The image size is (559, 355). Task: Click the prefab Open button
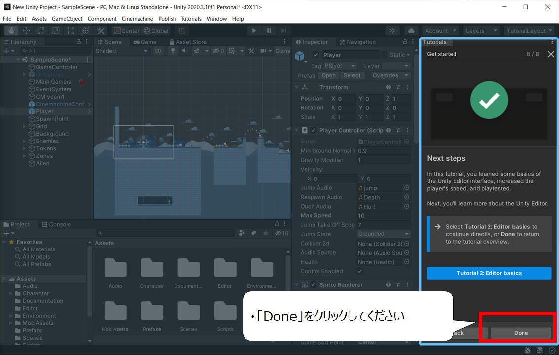pyautogui.click(x=328, y=75)
